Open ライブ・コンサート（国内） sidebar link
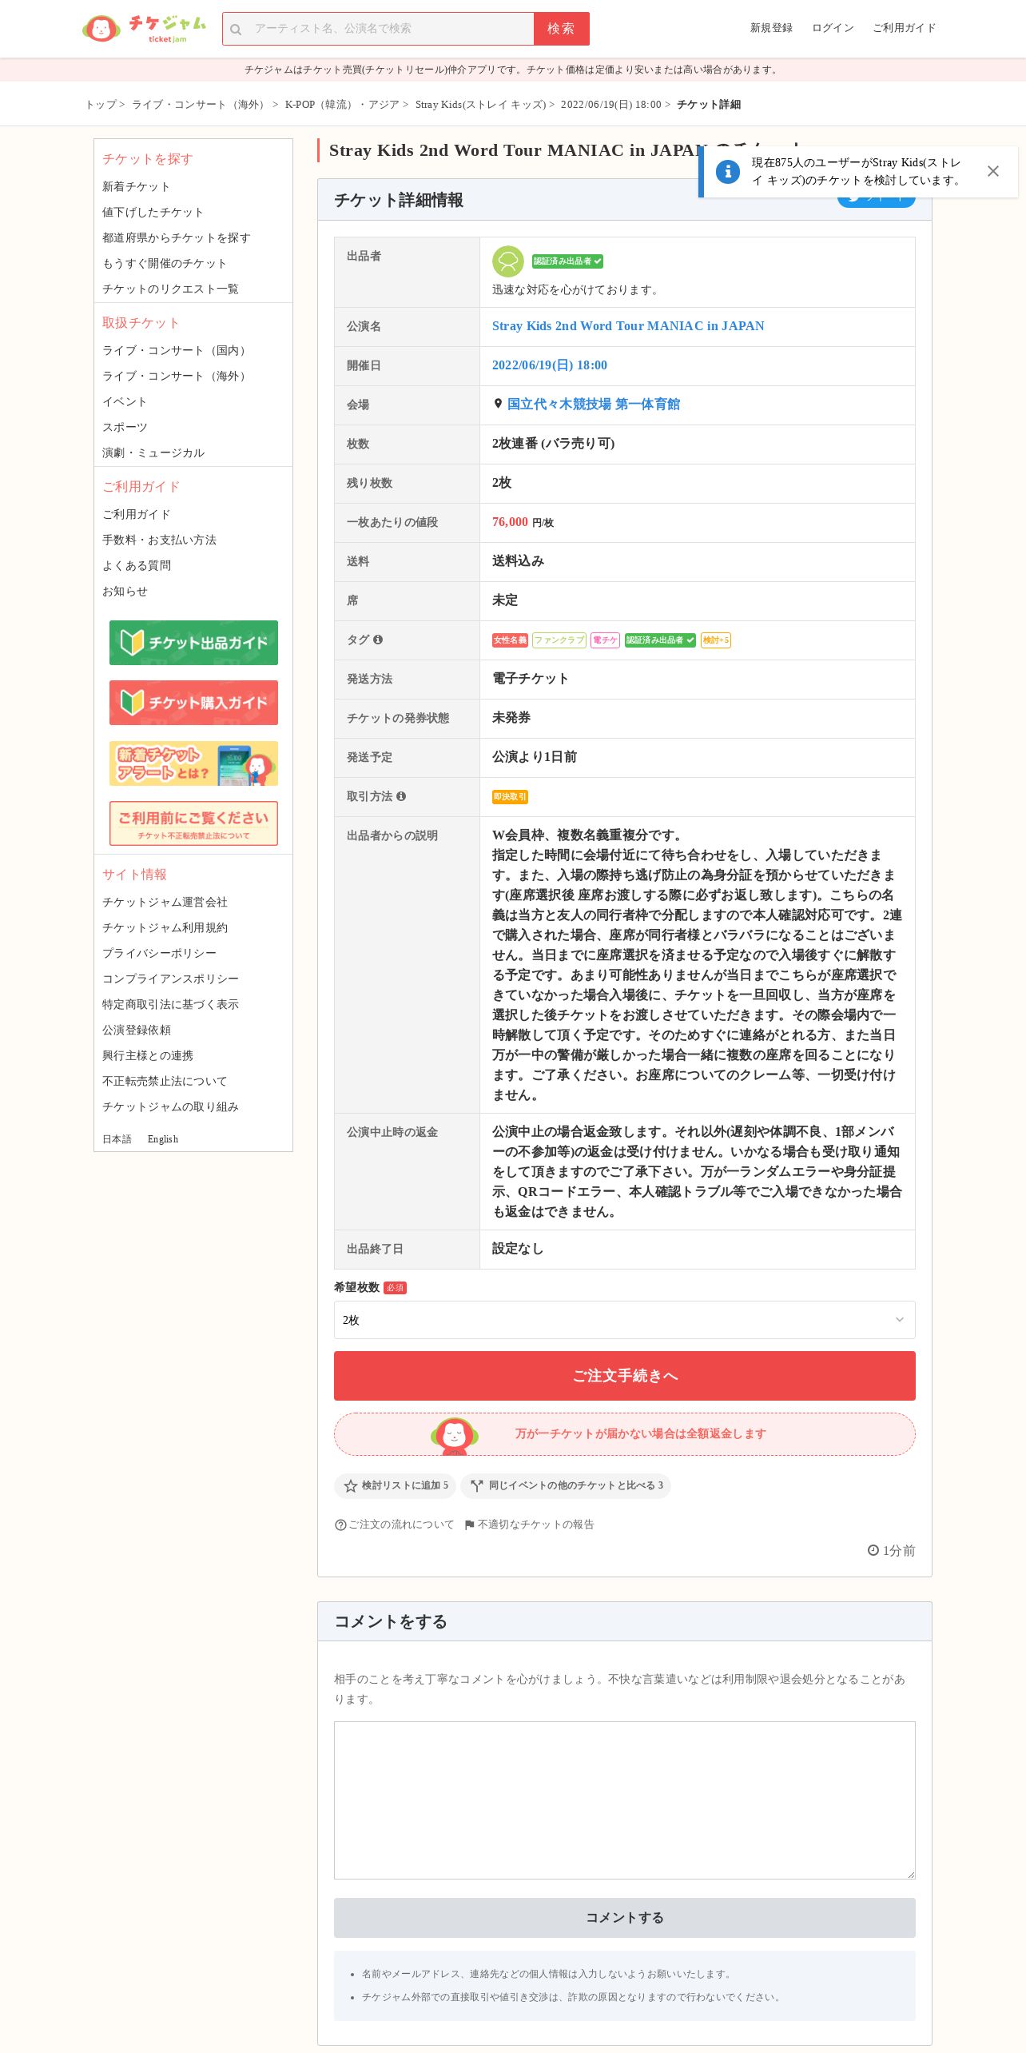This screenshot has height=2053, width=1026. click(x=176, y=350)
